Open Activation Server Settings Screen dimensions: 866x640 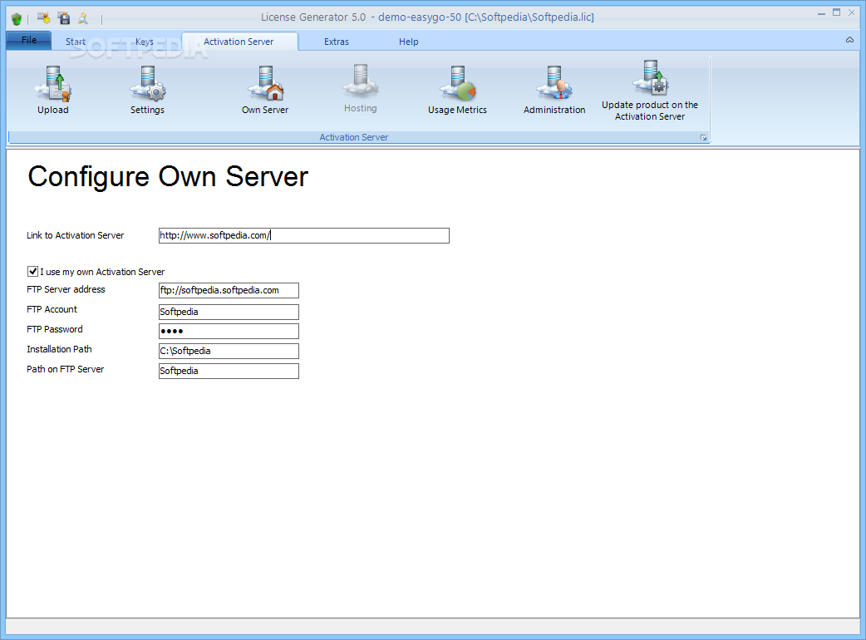(x=147, y=90)
